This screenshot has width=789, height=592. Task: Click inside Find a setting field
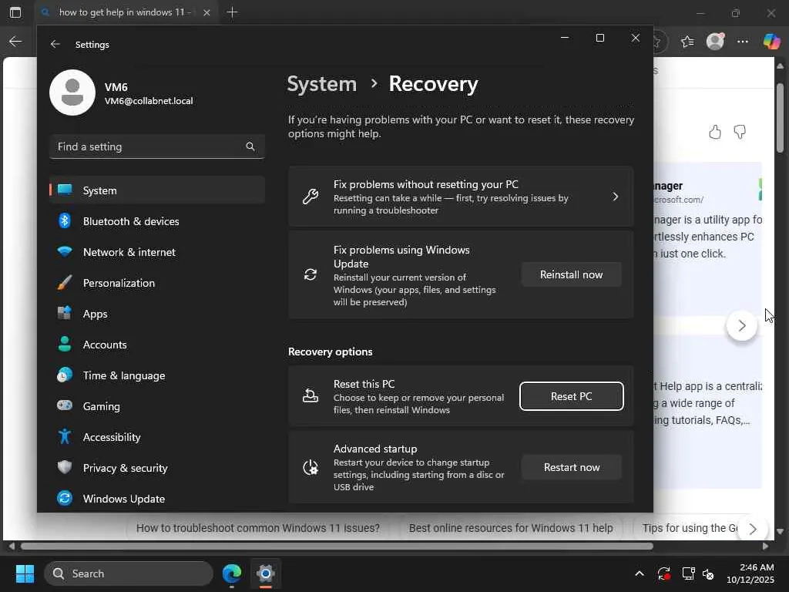coord(157,146)
